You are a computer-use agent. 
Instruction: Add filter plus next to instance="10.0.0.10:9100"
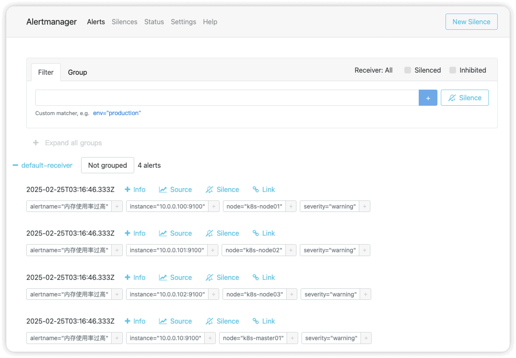click(210, 338)
